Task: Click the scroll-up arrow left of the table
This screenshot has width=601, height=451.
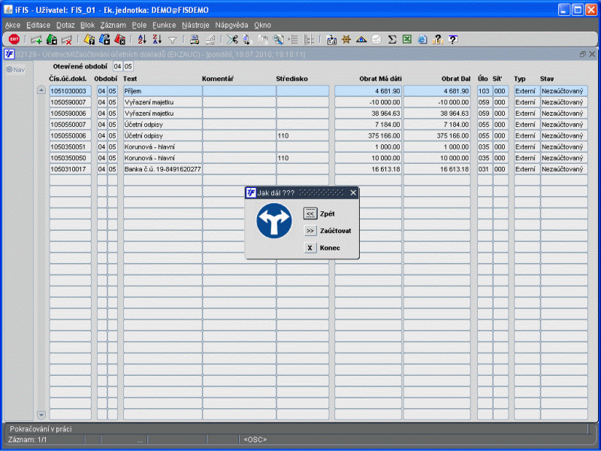Action: tap(42, 91)
